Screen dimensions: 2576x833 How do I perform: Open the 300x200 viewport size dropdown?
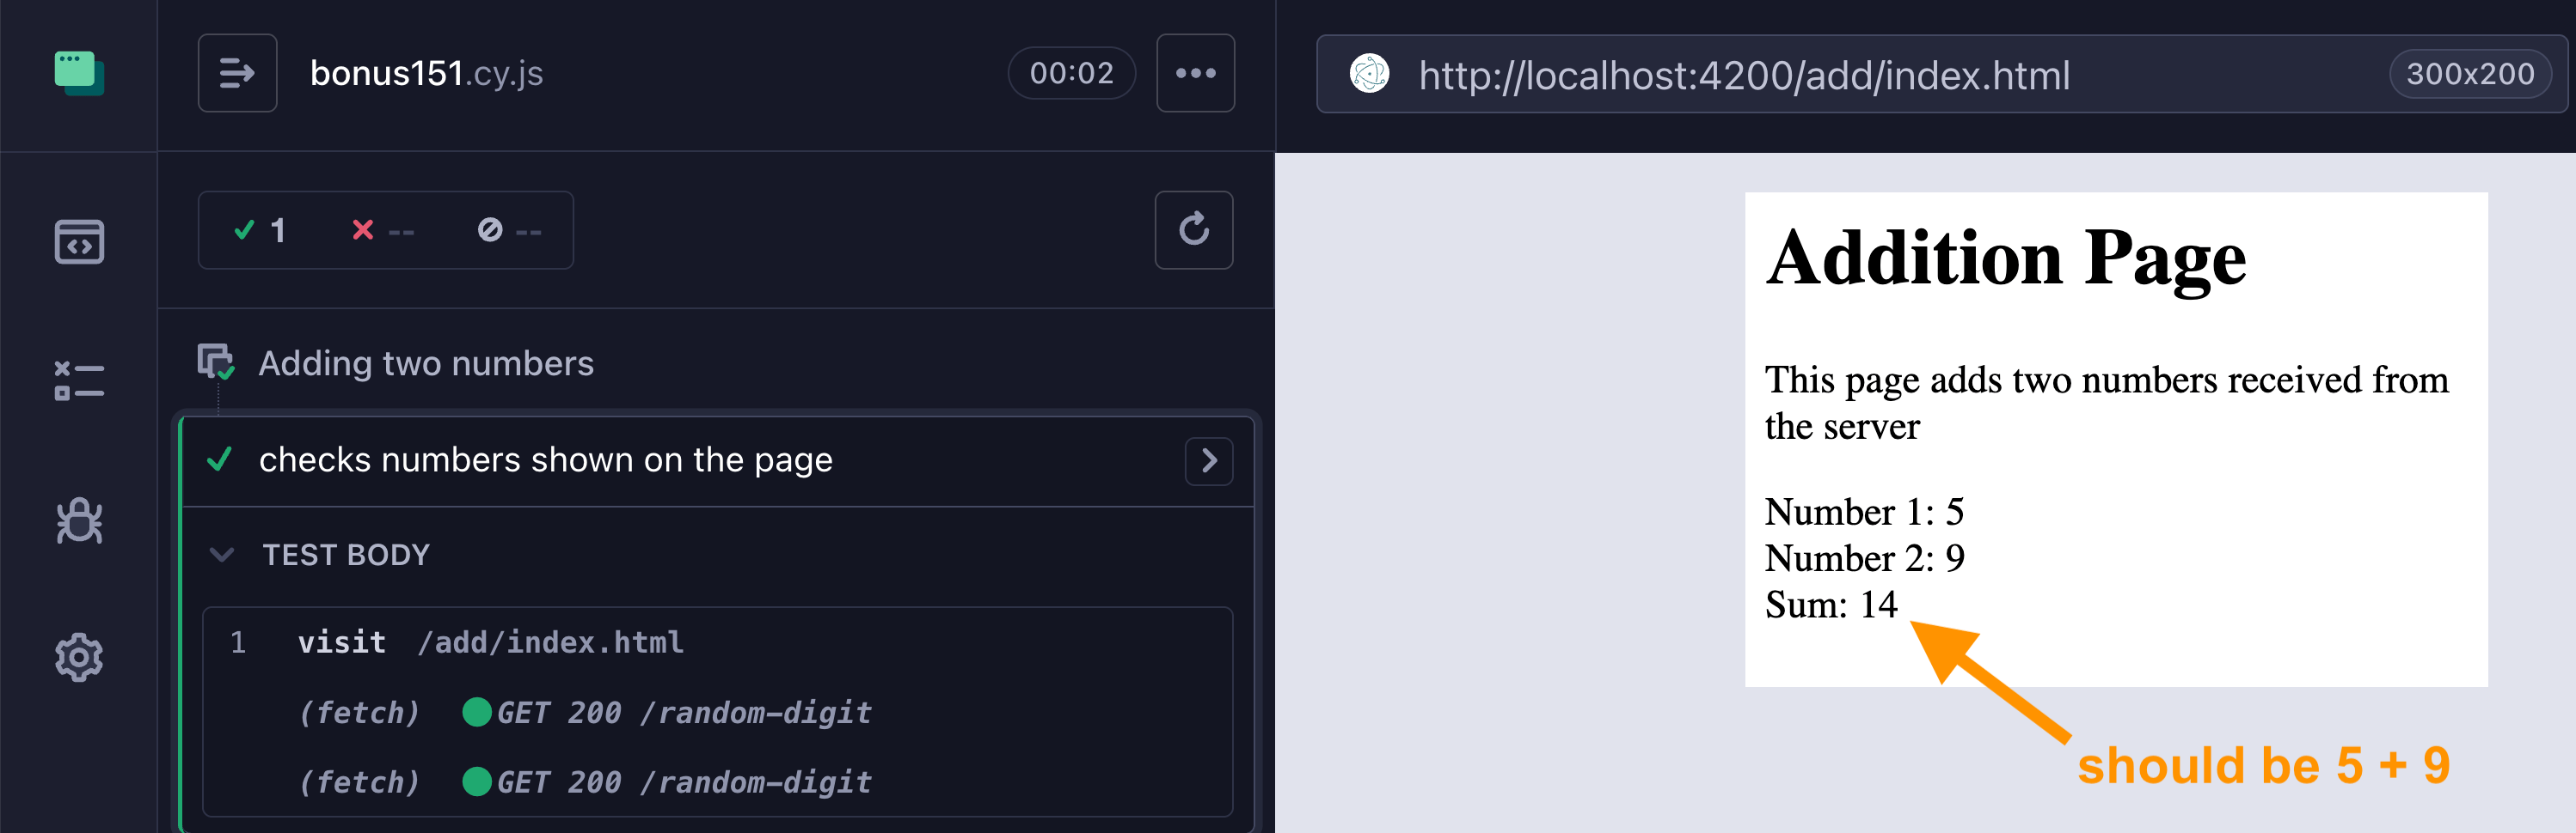(2468, 74)
